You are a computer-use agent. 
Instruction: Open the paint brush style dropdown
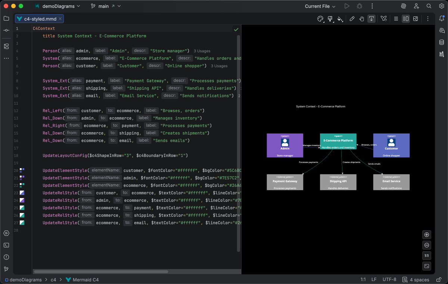click(330, 19)
